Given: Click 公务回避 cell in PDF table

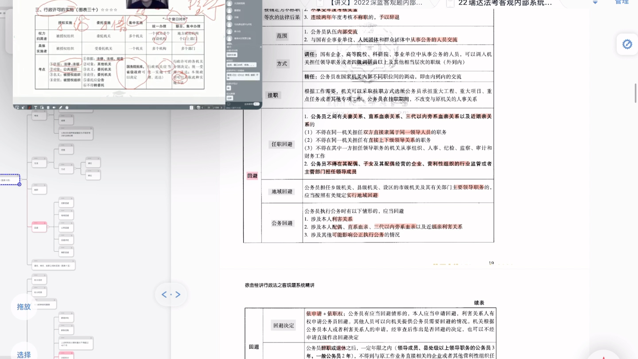Looking at the screenshot, I should tap(282, 223).
